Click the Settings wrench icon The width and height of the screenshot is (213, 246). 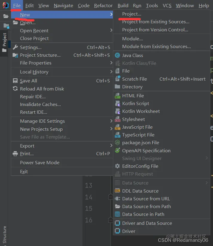(15, 47)
